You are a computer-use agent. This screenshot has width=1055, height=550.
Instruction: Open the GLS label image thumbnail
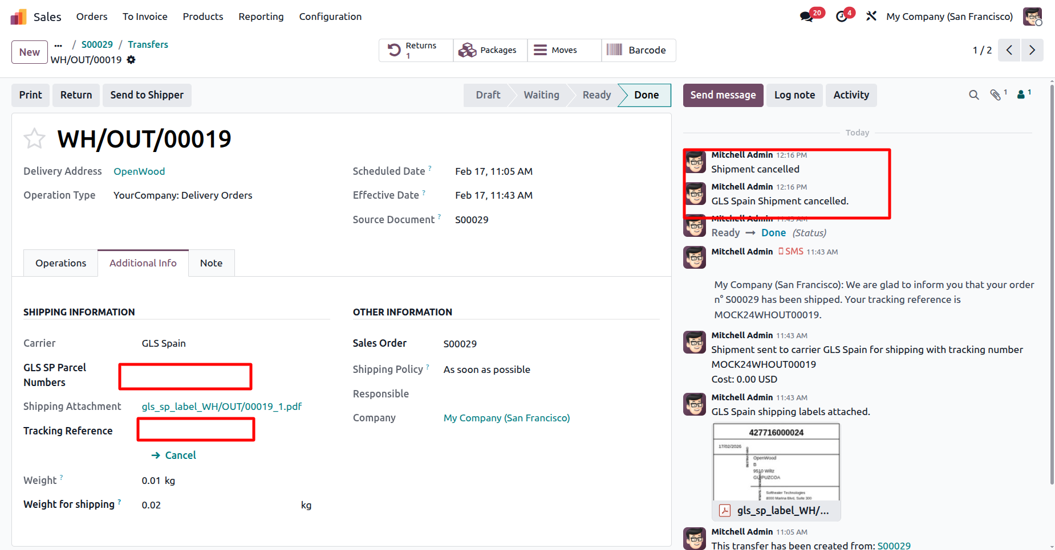pos(776,462)
